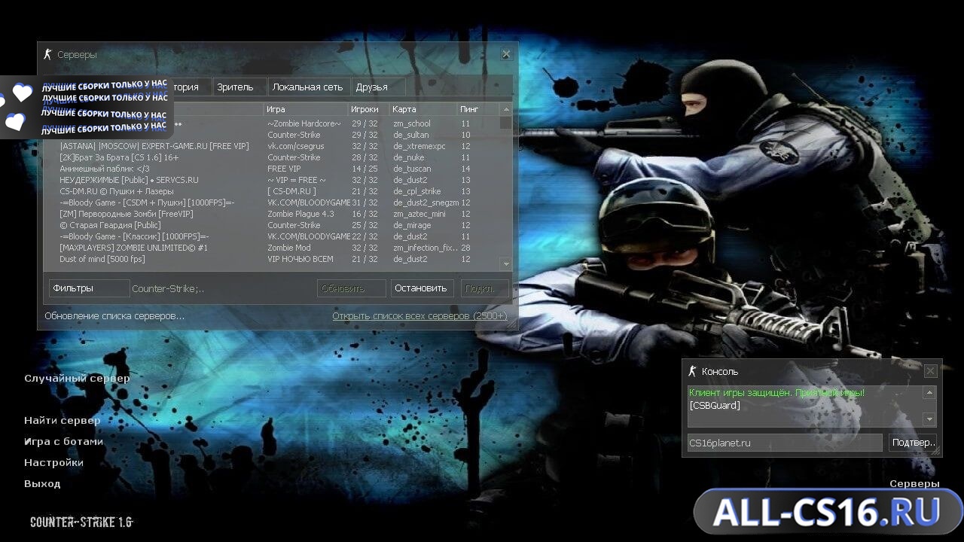The height and width of the screenshot is (542, 964).
Task: Open the Фильтры panel
Action: [89, 288]
